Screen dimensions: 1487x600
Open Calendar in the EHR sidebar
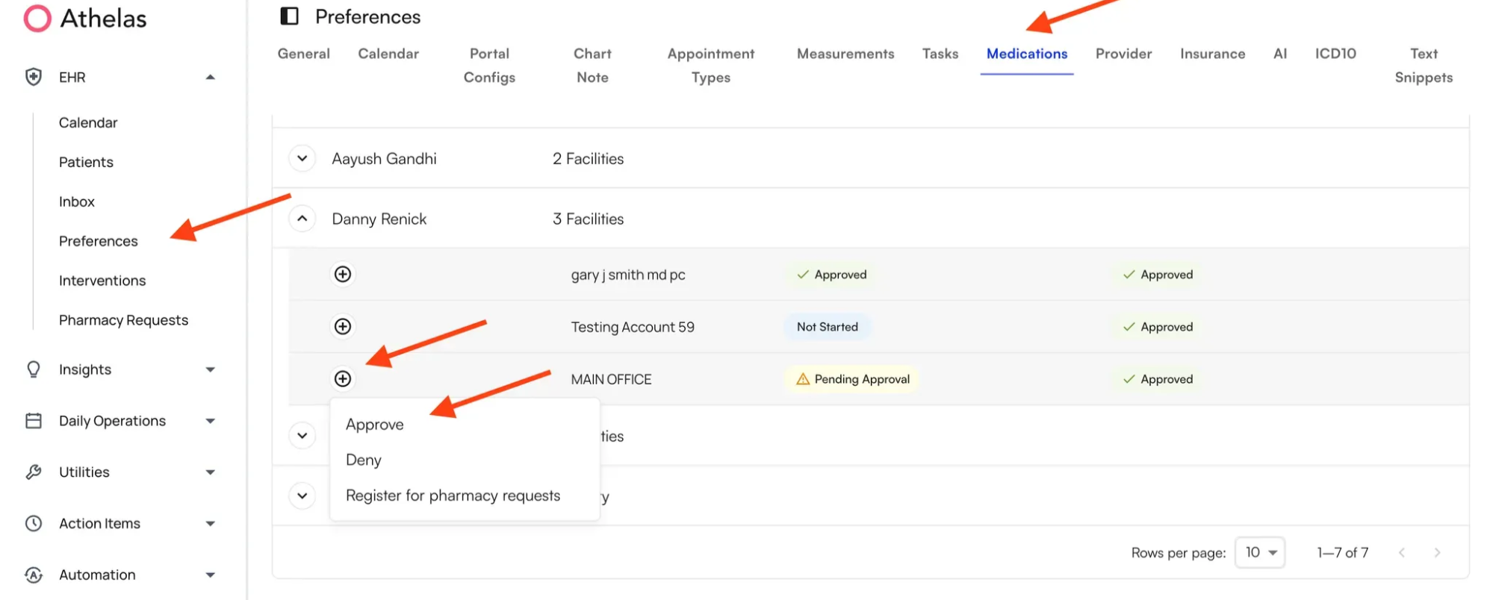point(88,122)
